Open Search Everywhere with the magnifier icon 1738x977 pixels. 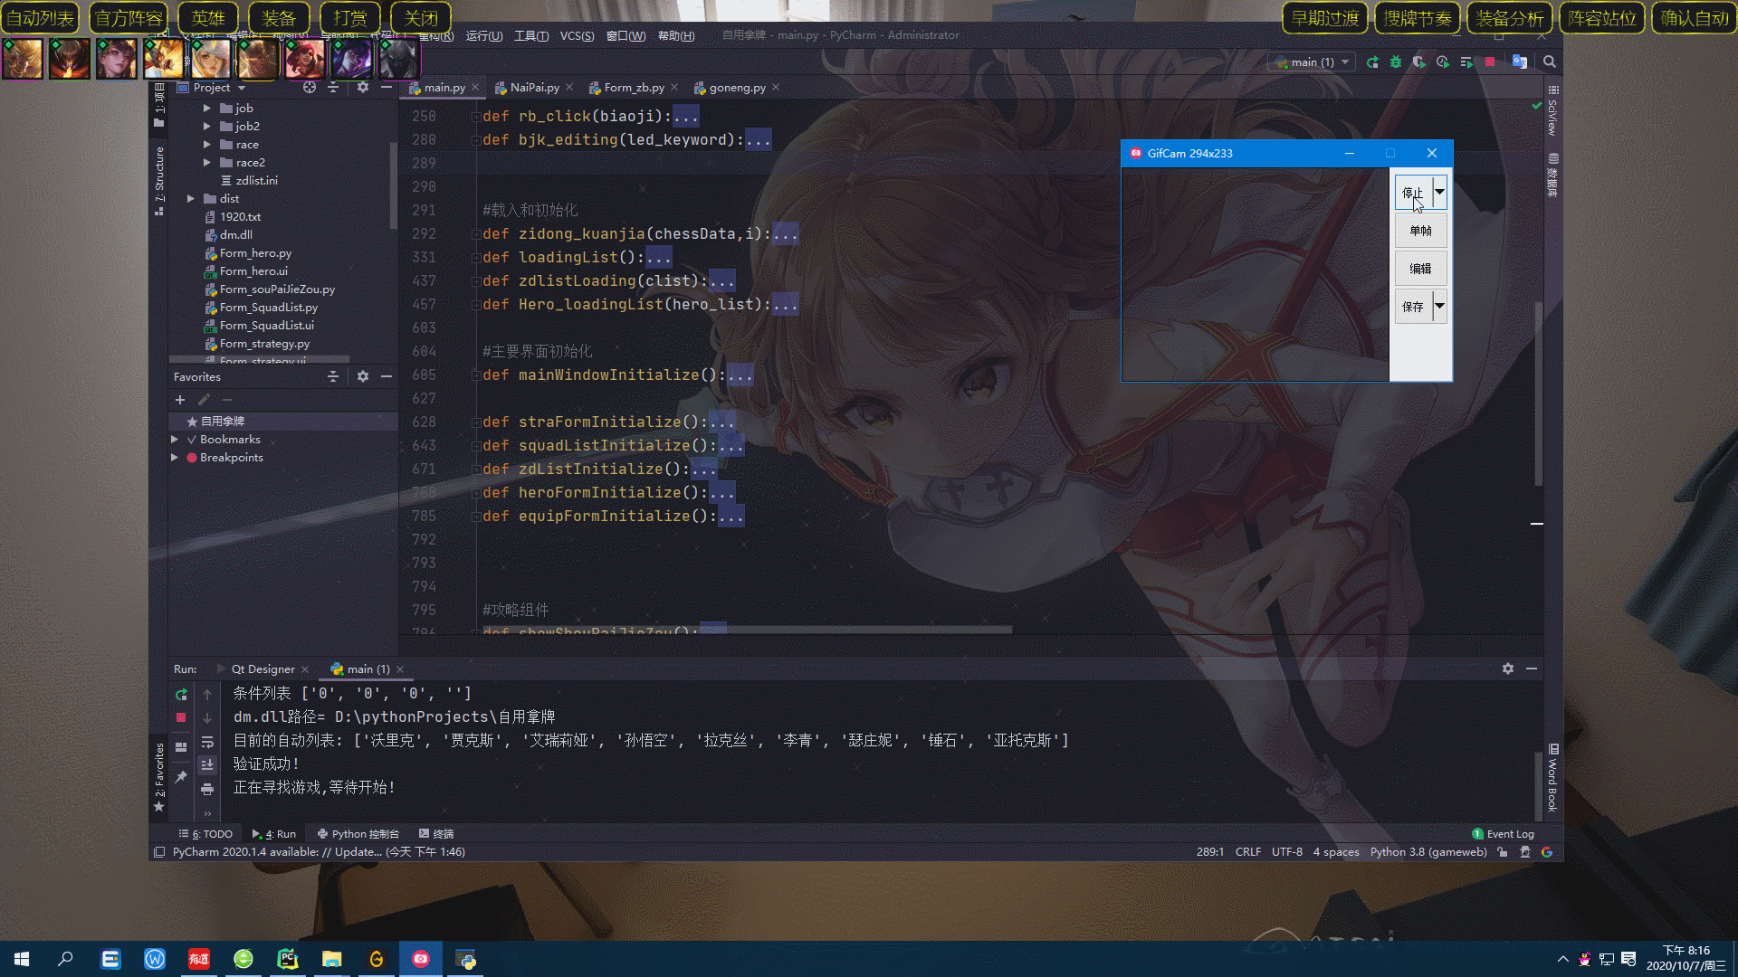(1550, 62)
